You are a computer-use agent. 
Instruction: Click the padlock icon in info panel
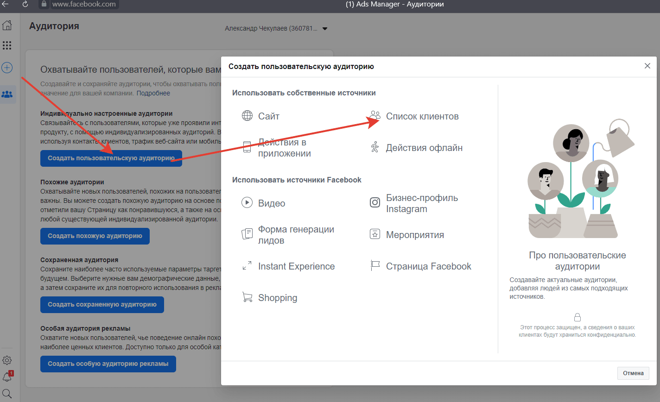tap(577, 317)
